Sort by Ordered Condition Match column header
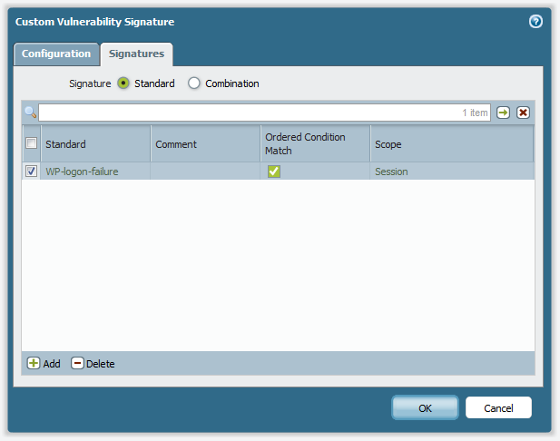 pos(315,144)
